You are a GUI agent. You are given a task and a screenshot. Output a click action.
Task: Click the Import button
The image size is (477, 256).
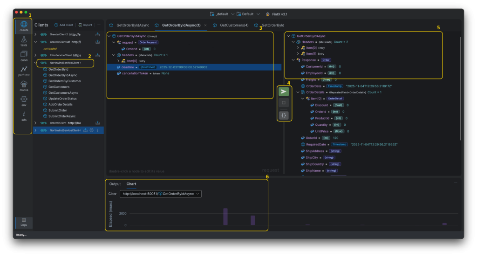click(85, 25)
